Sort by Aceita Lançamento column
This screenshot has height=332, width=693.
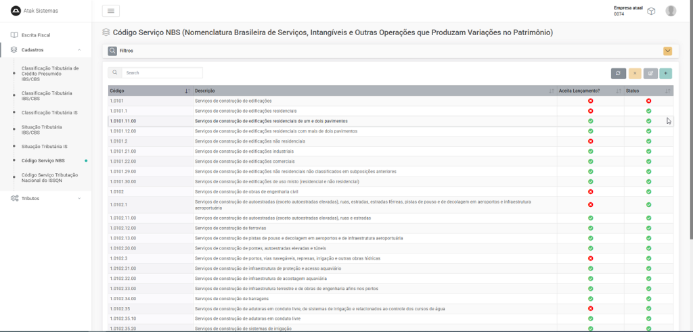coord(618,91)
